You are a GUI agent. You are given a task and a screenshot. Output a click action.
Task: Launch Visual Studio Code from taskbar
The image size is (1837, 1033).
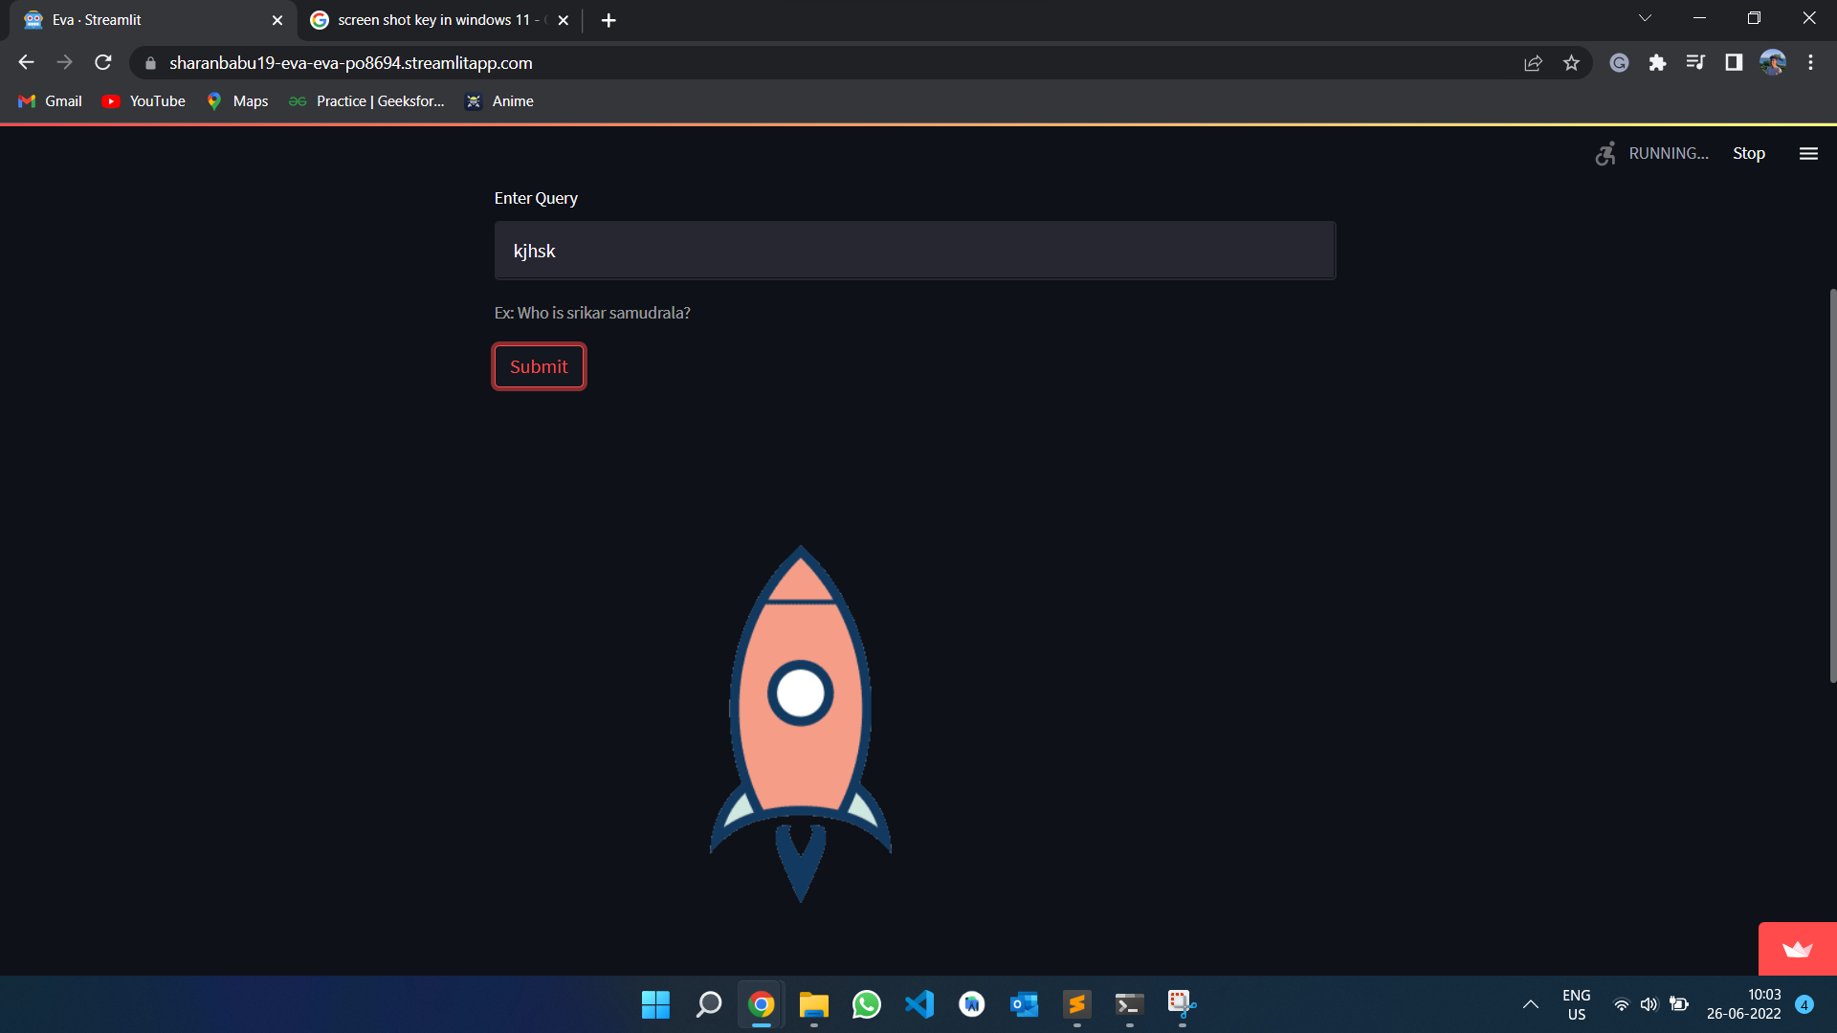[918, 1004]
